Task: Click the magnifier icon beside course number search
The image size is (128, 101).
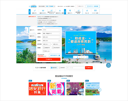Action: (x=36, y=68)
